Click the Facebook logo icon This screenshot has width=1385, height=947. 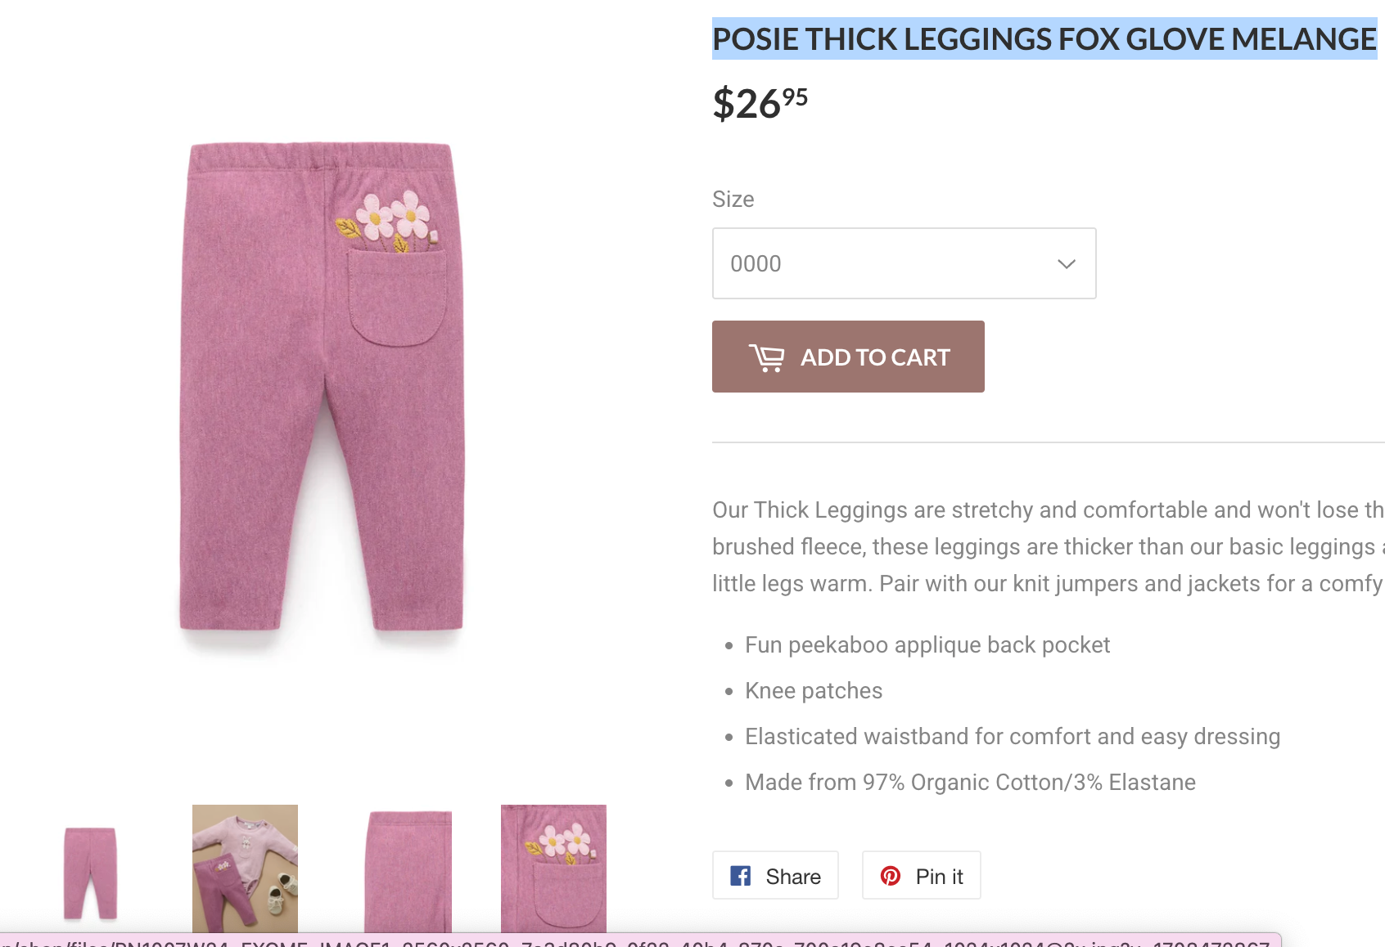[741, 876]
